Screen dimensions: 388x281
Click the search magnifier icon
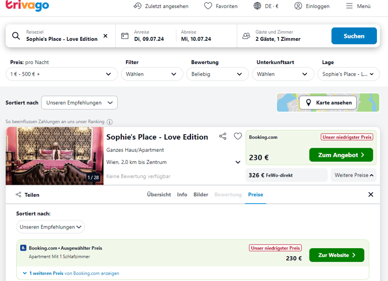(16, 36)
